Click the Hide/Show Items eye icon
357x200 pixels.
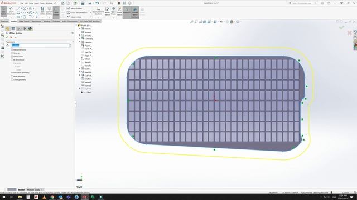coord(221,22)
